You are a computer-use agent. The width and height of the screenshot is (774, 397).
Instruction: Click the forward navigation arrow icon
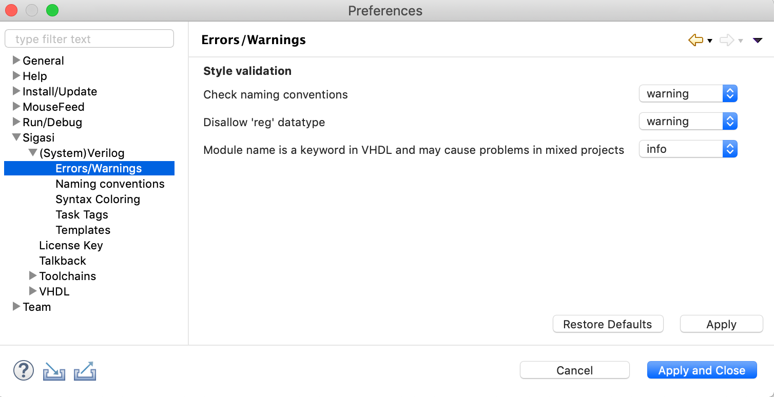727,40
